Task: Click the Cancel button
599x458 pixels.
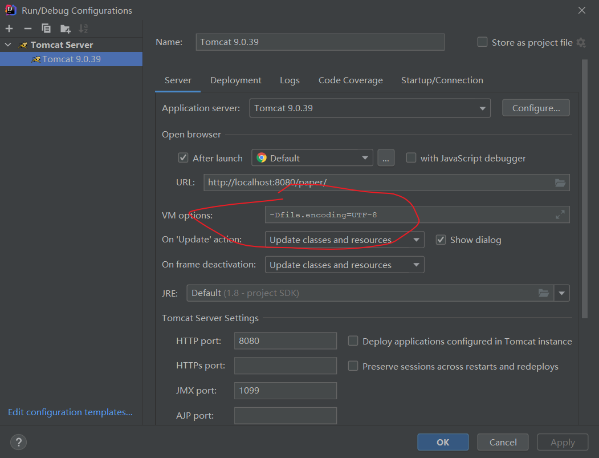Action: pyautogui.click(x=503, y=443)
